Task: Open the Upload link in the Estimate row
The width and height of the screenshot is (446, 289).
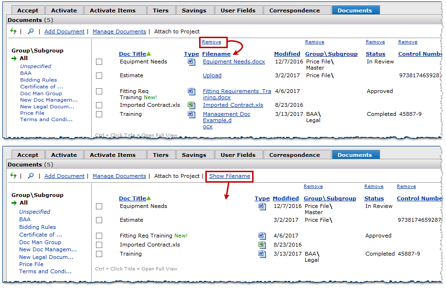Action: point(212,75)
